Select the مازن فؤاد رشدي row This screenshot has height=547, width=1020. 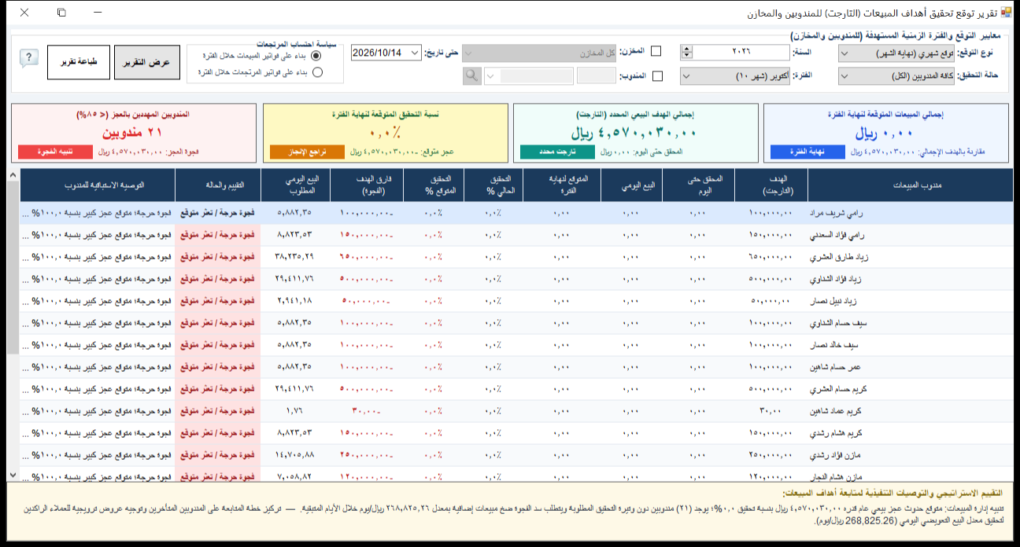(516, 455)
